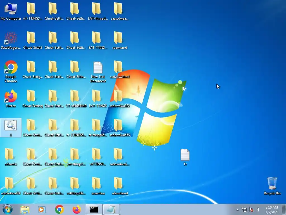Switch to the Command Prompt taskbar window
This screenshot has height=215, width=286.
94,209
